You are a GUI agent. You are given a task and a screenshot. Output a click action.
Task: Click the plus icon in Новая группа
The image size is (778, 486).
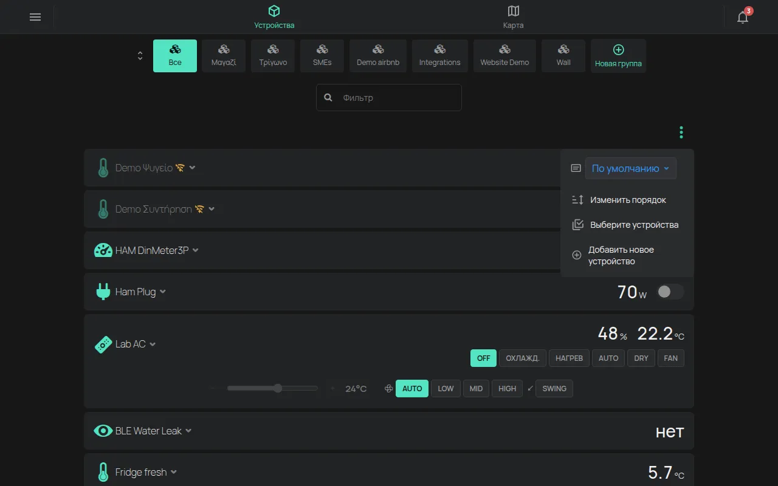(x=618, y=50)
